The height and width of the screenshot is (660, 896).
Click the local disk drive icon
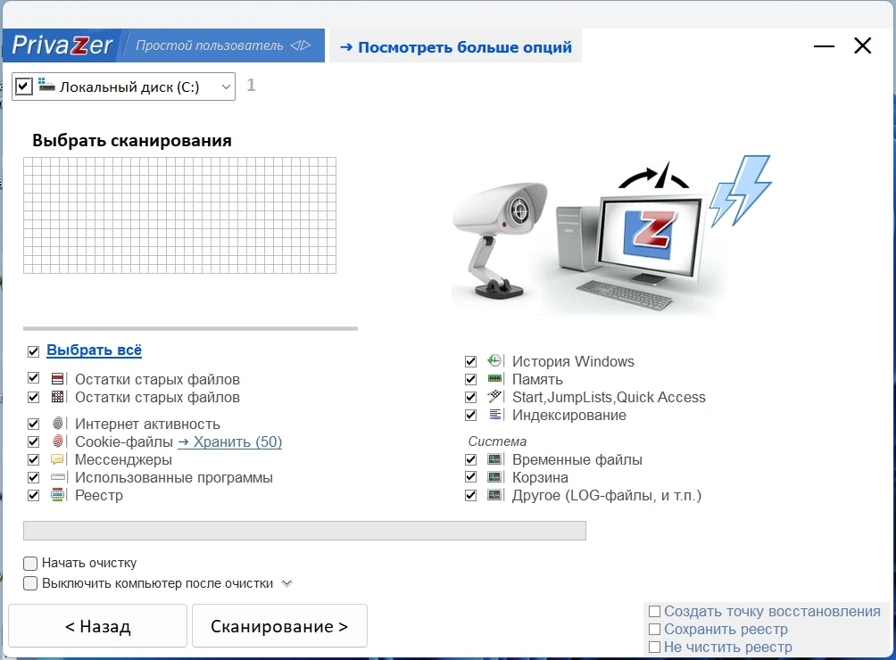tap(47, 86)
